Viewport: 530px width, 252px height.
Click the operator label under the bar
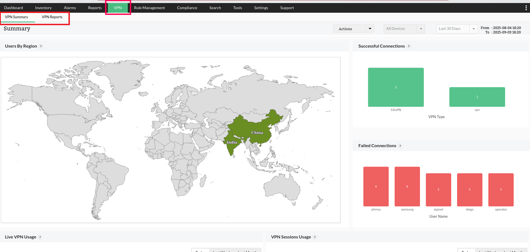tap(501, 209)
